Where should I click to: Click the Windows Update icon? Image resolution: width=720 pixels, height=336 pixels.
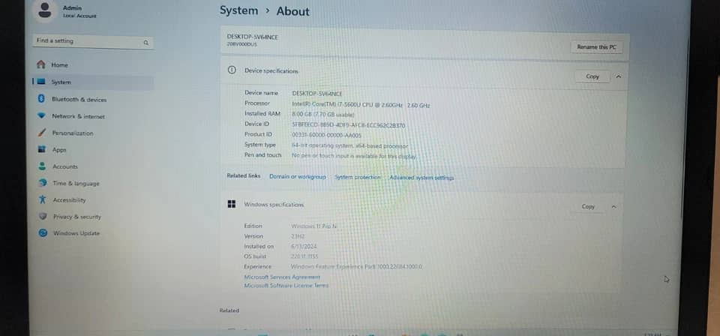tap(43, 233)
